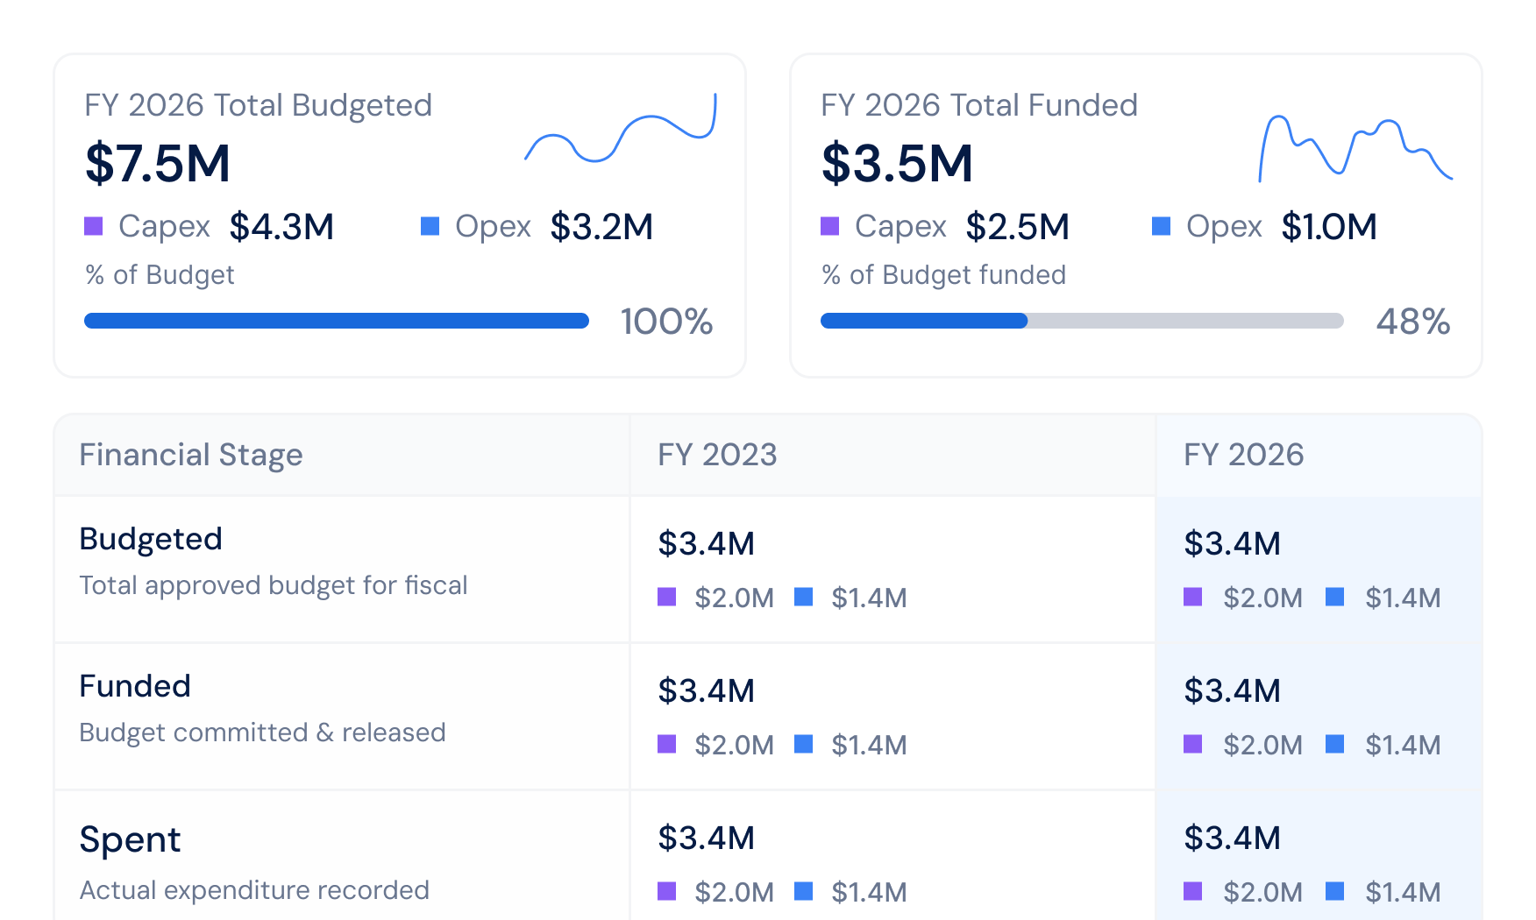Click 'Total approved budget for fiscal' description
Viewport: 1536px width, 920px height.
274,585
